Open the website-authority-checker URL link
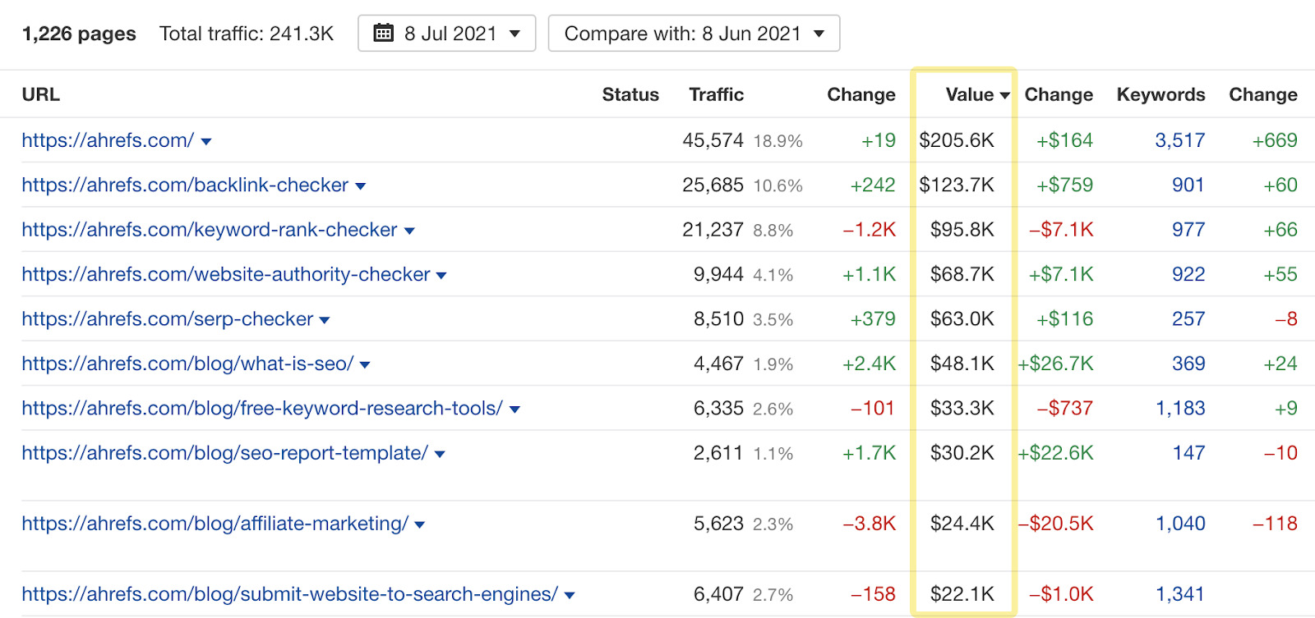Image resolution: width=1315 pixels, height=618 pixels. (226, 274)
